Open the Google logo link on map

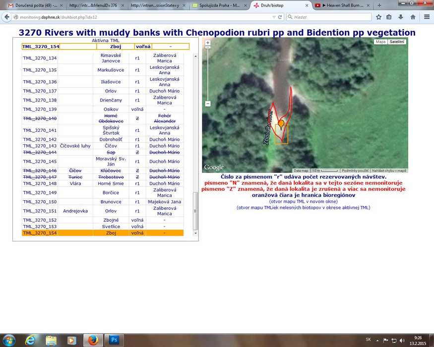point(214,167)
